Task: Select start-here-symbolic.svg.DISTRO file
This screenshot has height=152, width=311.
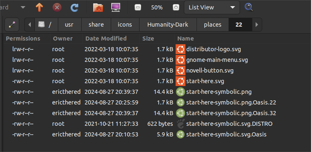Action: 229,124
